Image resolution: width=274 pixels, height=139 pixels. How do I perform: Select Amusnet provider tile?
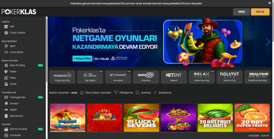[118, 77]
